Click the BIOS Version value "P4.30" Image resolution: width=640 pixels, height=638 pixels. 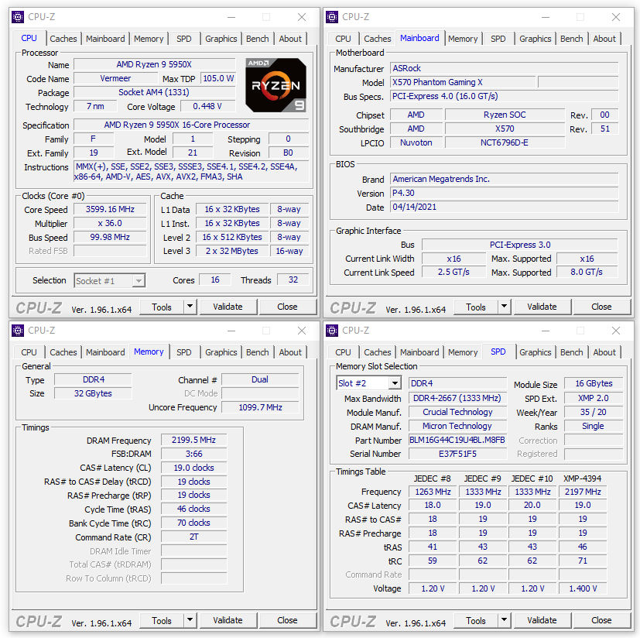point(504,193)
